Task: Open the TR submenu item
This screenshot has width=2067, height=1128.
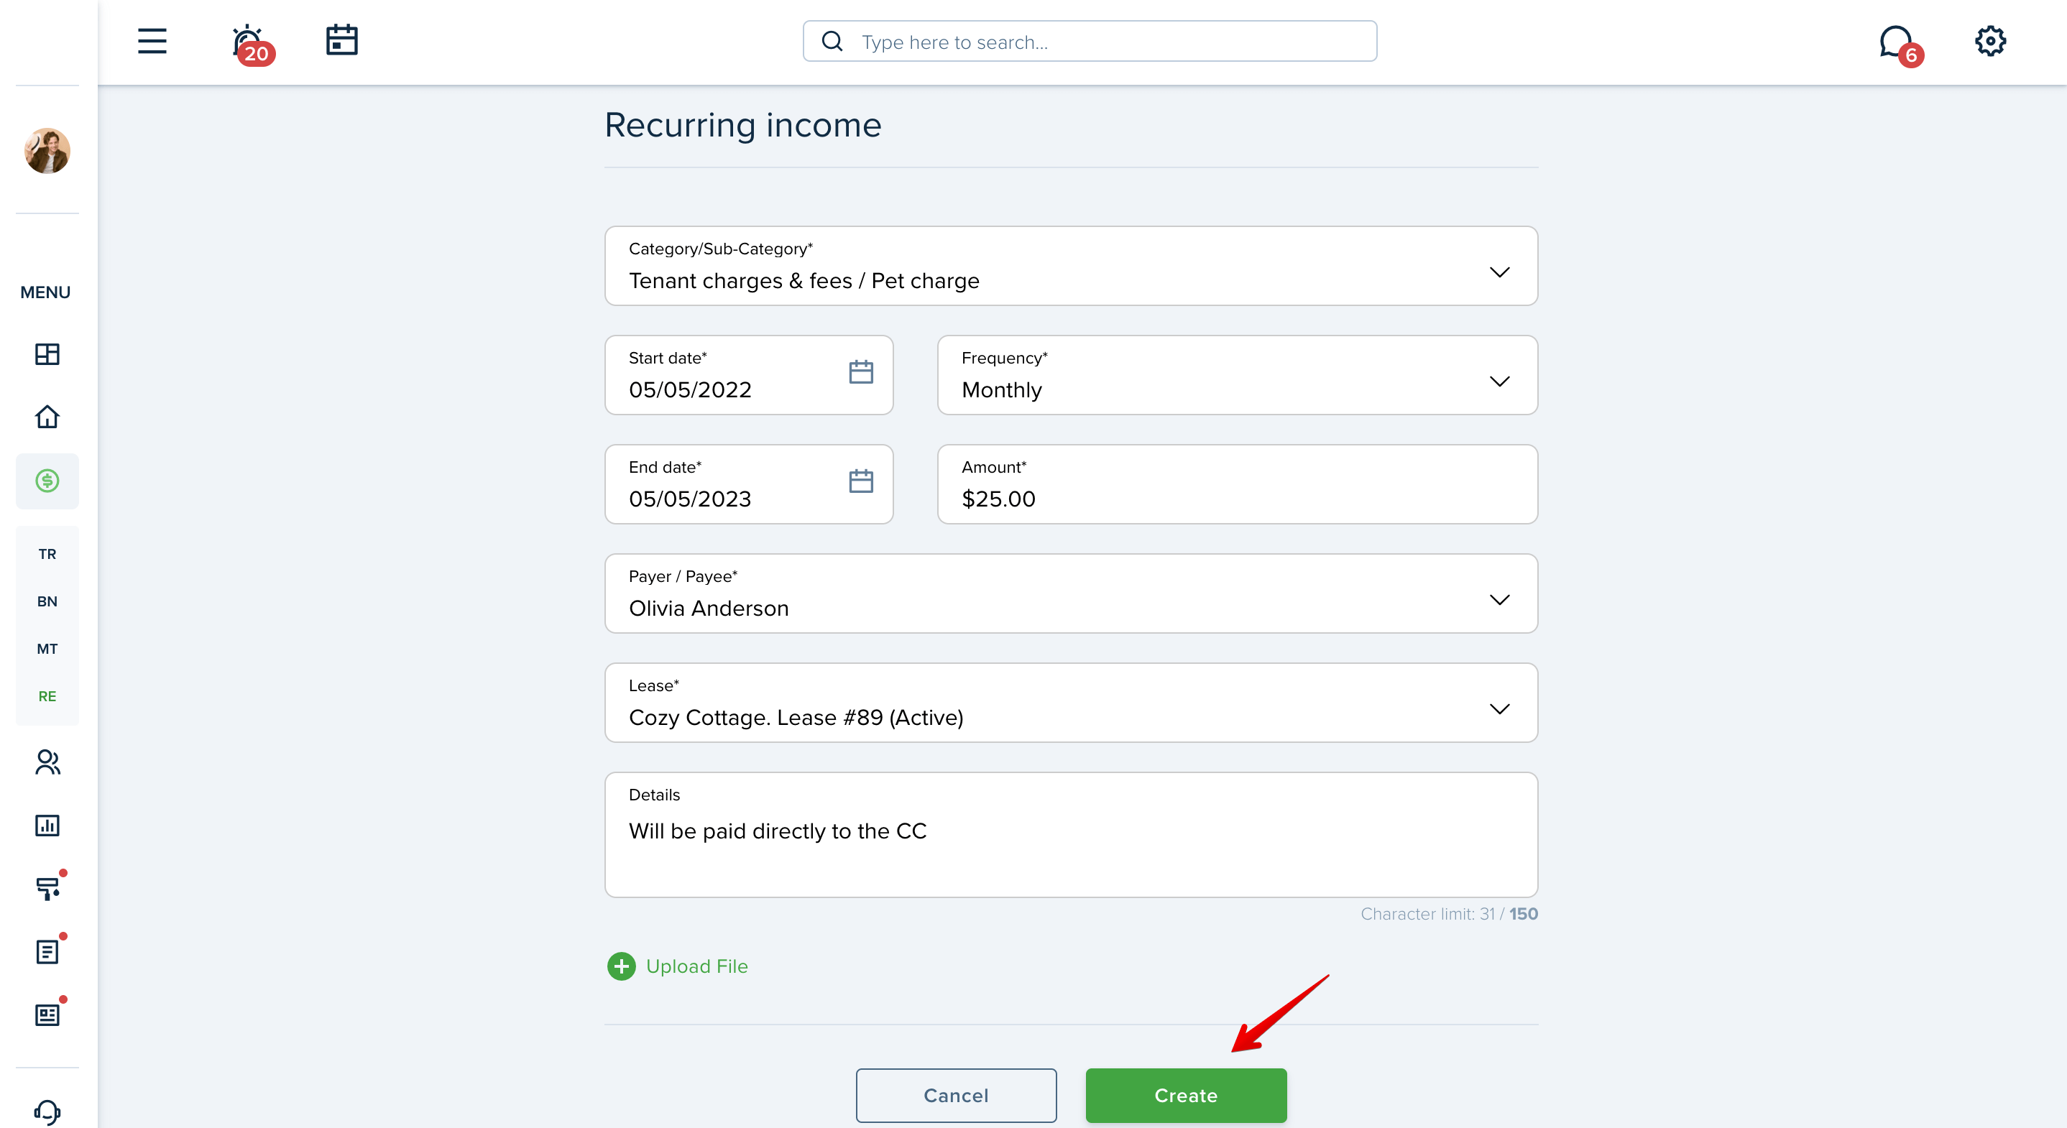Action: click(x=47, y=555)
